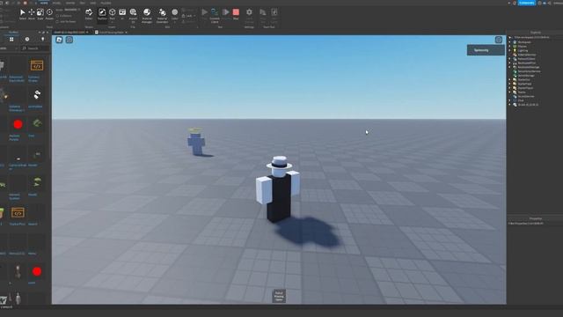Enable the Collisions checkbox
The width and height of the screenshot is (563, 317).
[57, 16]
